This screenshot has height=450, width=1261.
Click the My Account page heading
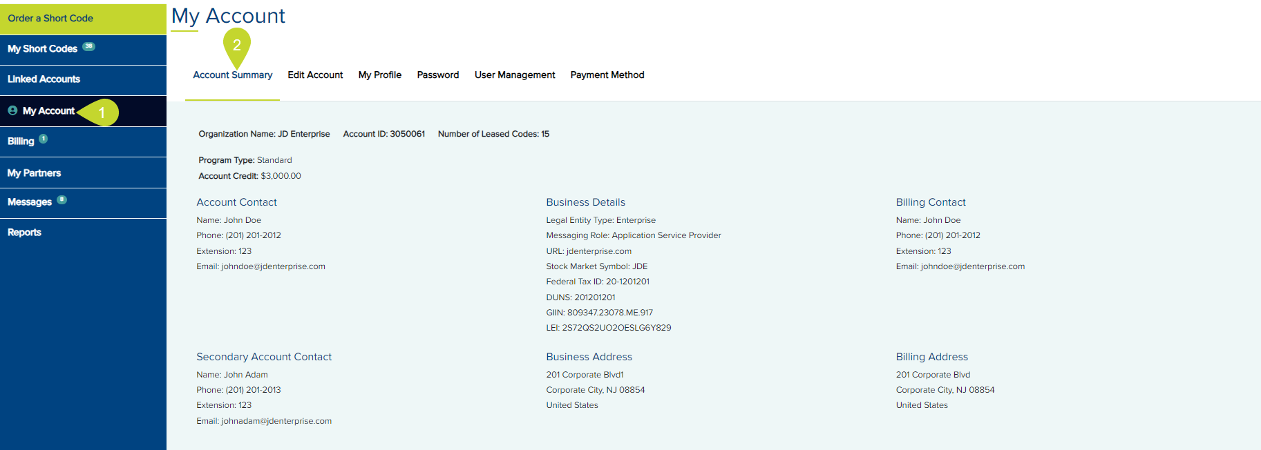tap(228, 16)
